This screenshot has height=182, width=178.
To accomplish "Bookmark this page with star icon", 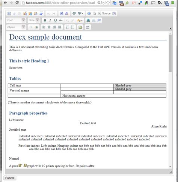I will click(x=108, y=3).
